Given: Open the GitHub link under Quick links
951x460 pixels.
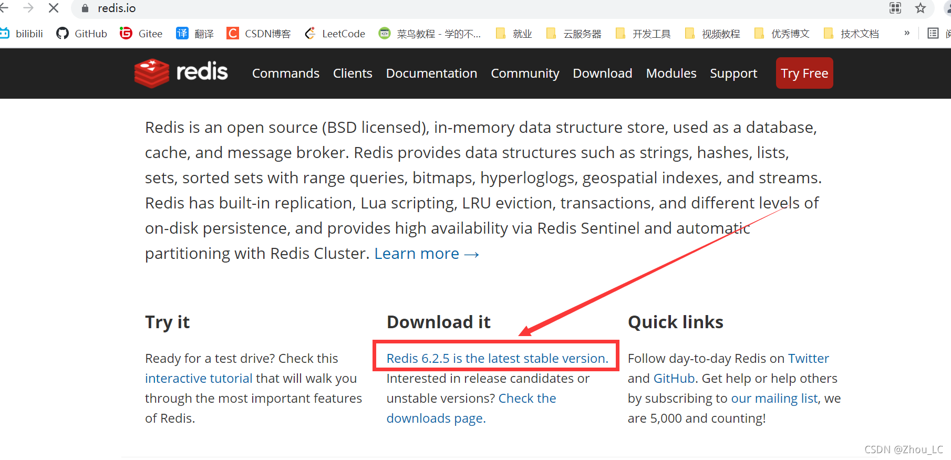Looking at the screenshot, I should [674, 379].
